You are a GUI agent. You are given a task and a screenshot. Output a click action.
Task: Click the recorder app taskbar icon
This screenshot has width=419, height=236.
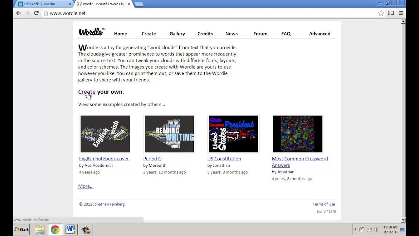pos(85,229)
